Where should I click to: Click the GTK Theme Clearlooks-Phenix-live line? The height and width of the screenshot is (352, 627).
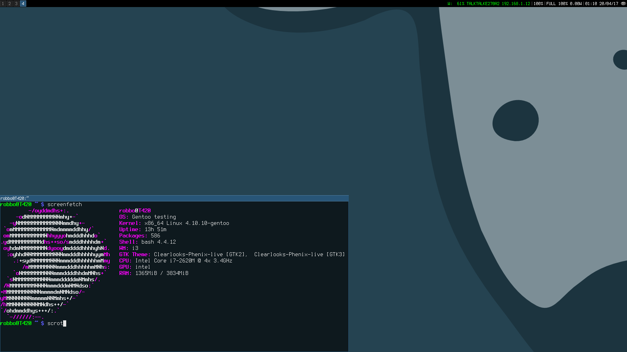[x=232, y=255]
